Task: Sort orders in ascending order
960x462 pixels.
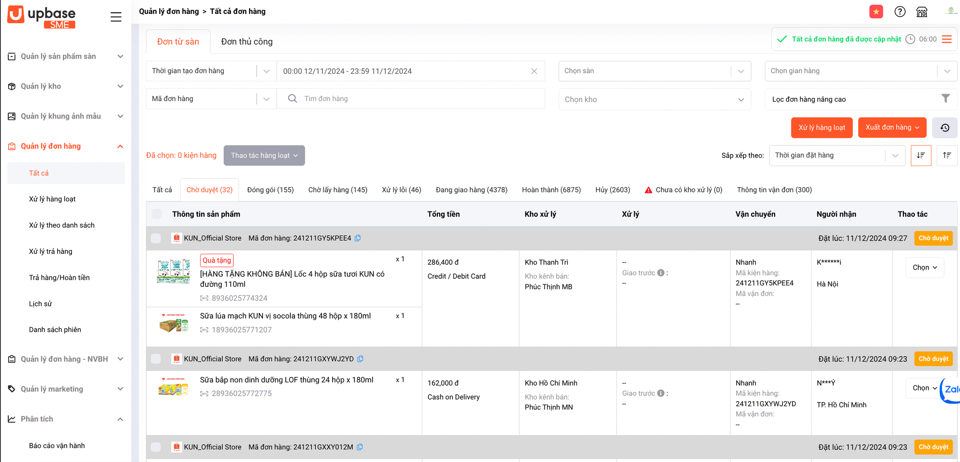Action: tap(947, 155)
